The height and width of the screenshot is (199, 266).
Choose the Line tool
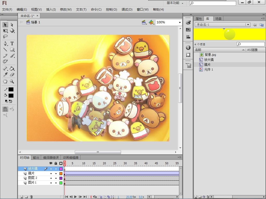tap(5, 49)
